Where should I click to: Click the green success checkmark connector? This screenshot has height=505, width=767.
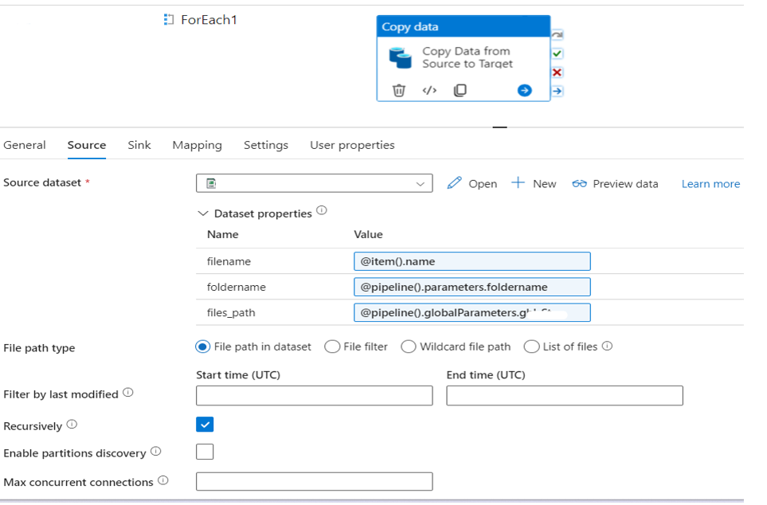pyautogui.click(x=558, y=53)
